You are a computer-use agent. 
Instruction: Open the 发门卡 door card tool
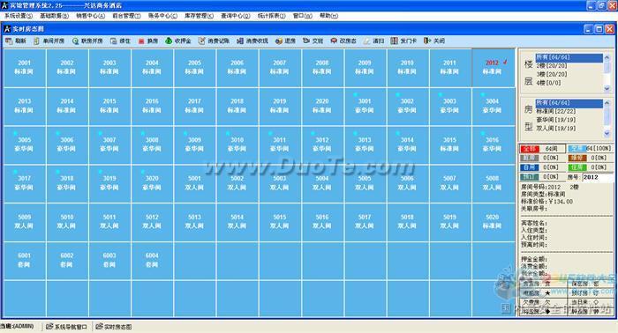(x=395, y=41)
